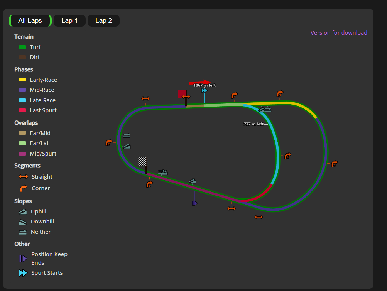Select the All Laps tab
This screenshot has height=291, width=387.
click(30, 20)
